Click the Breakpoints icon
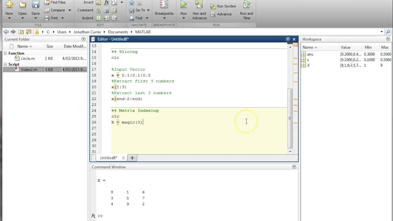393x221 pixels. tap(164, 4)
